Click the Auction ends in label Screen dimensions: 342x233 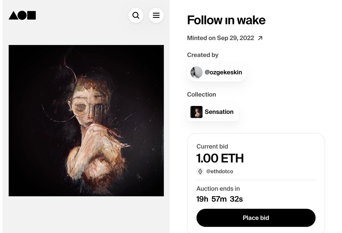click(x=218, y=189)
